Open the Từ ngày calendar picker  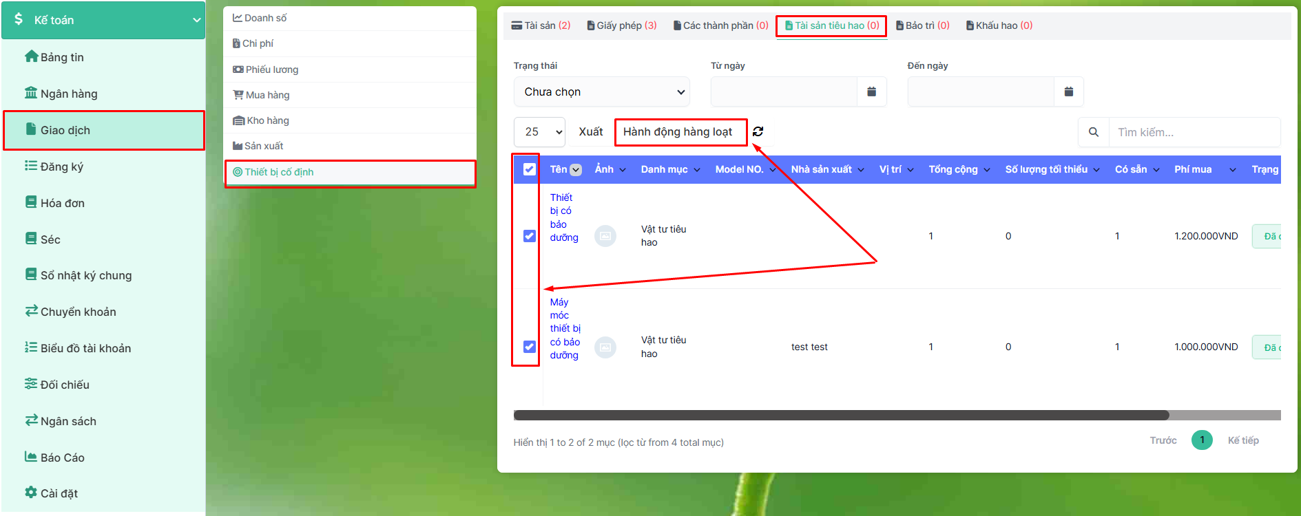click(x=871, y=92)
